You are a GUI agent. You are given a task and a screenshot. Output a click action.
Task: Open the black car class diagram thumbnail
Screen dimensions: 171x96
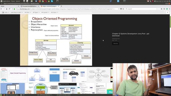[74, 75]
